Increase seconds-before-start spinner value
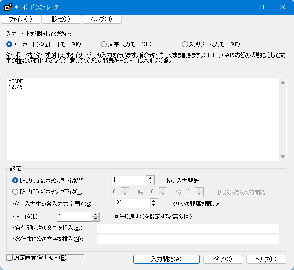294x270 pixels. (150, 178)
